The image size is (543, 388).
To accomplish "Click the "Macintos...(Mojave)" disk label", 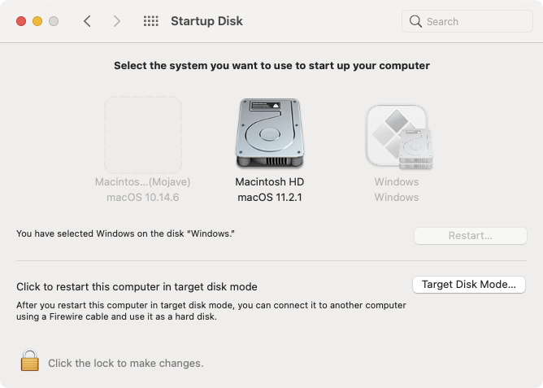I will [x=142, y=181].
